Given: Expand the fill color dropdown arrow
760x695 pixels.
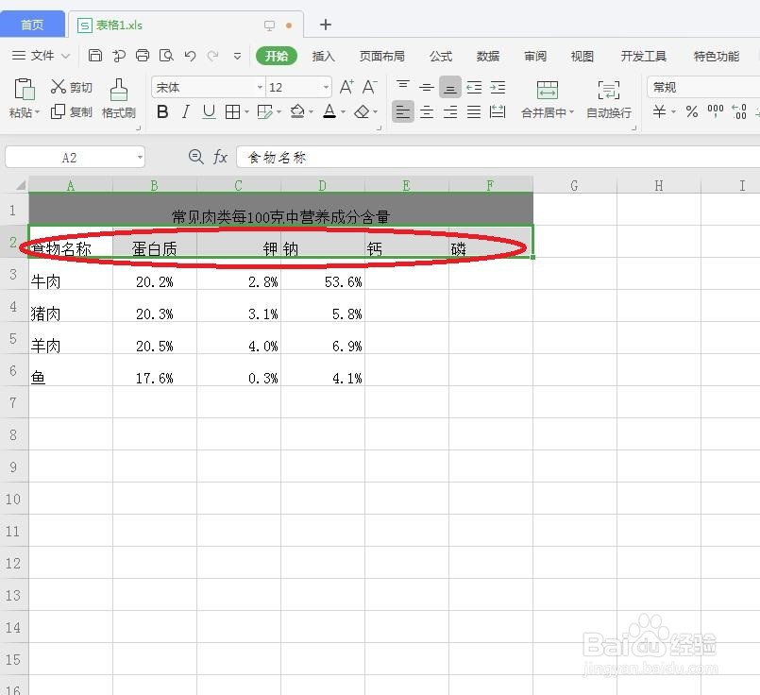Looking at the screenshot, I should coord(312,112).
